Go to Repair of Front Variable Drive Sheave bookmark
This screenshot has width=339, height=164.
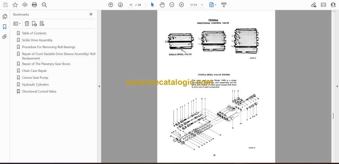click(x=59, y=56)
